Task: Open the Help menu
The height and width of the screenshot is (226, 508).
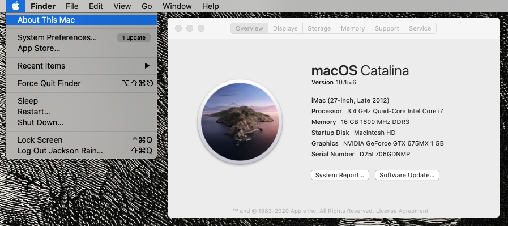Action: click(210, 6)
